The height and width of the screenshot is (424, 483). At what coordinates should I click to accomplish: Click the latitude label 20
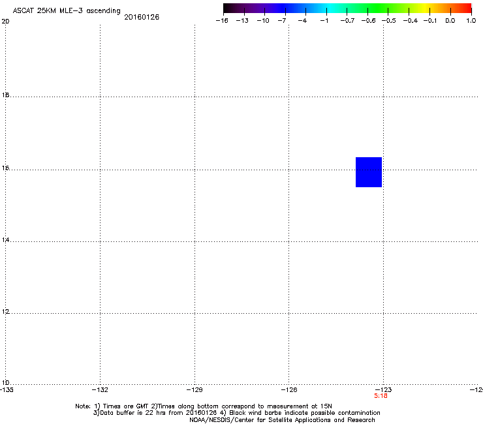click(5, 22)
